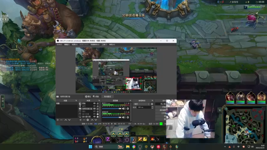
Task: Level up the Q ability arrow
Action: [x=113, y=134]
